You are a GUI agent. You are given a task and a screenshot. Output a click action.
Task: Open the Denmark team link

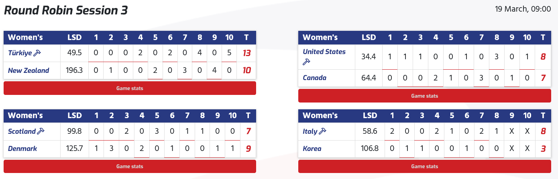[22, 149]
